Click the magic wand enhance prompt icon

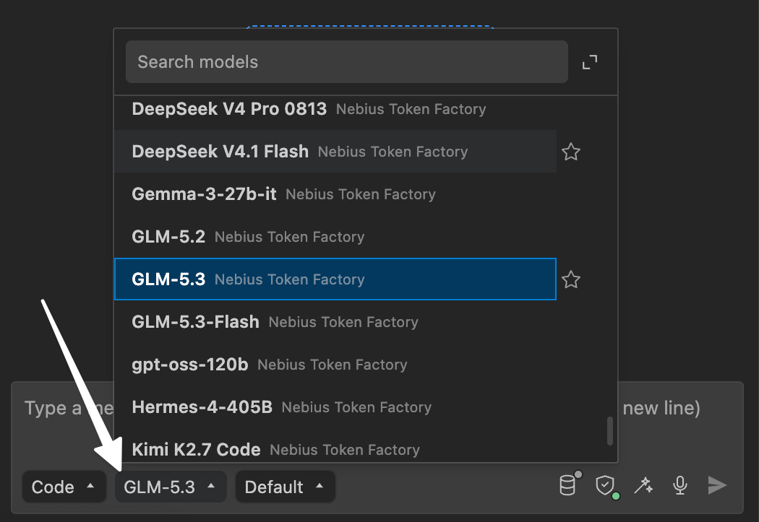tap(643, 485)
